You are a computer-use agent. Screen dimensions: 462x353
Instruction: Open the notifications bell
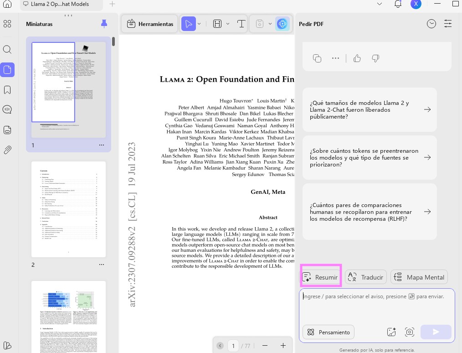coord(398,4)
